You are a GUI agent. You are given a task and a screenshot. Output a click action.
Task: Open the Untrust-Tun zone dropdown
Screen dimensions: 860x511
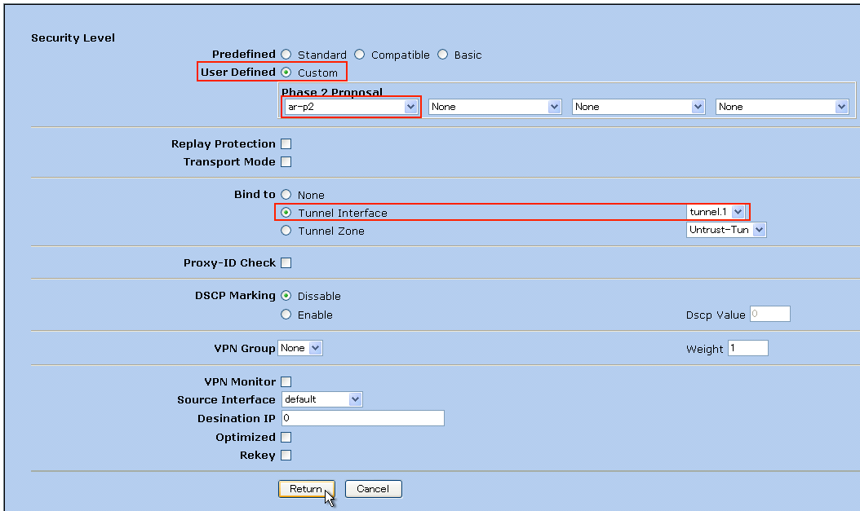click(726, 230)
